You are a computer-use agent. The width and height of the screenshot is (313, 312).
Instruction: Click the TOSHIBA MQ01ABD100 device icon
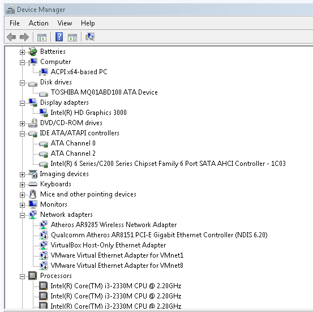pos(44,93)
